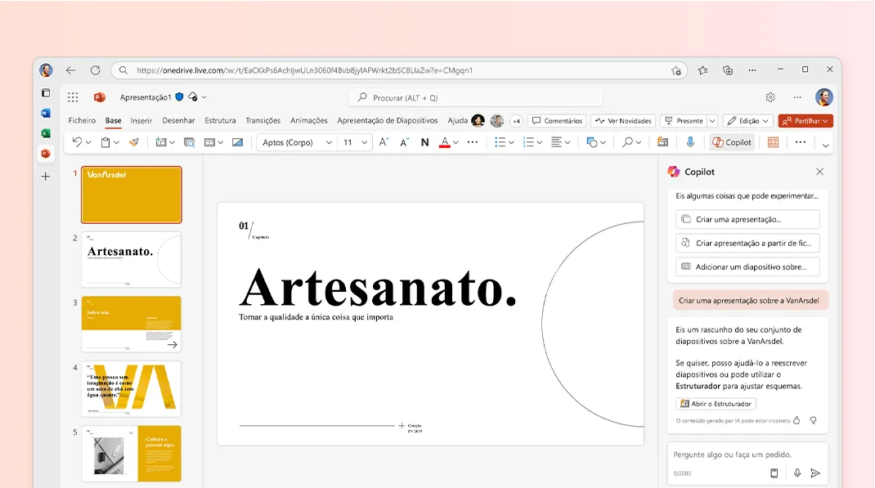Click the Find magnifier icon in the ribbon
The width and height of the screenshot is (875, 488).
click(x=628, y=142)
